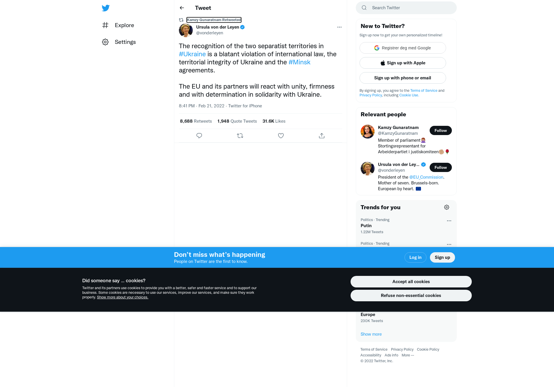This screenshot has width=554, height=387.
Task: Refuse non-essential cookies
Action: click(x=411, y=296)
